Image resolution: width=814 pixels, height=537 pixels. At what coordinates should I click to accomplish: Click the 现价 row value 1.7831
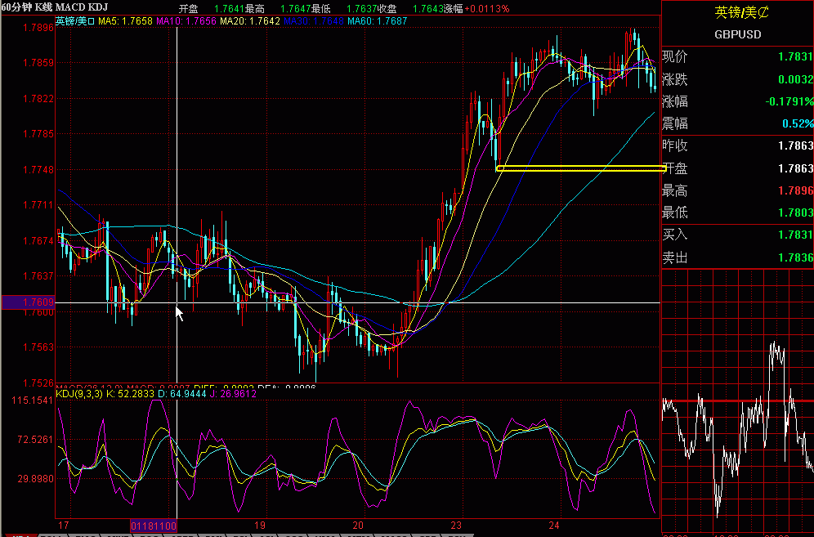pyautogui.click(x=795, y=56)
